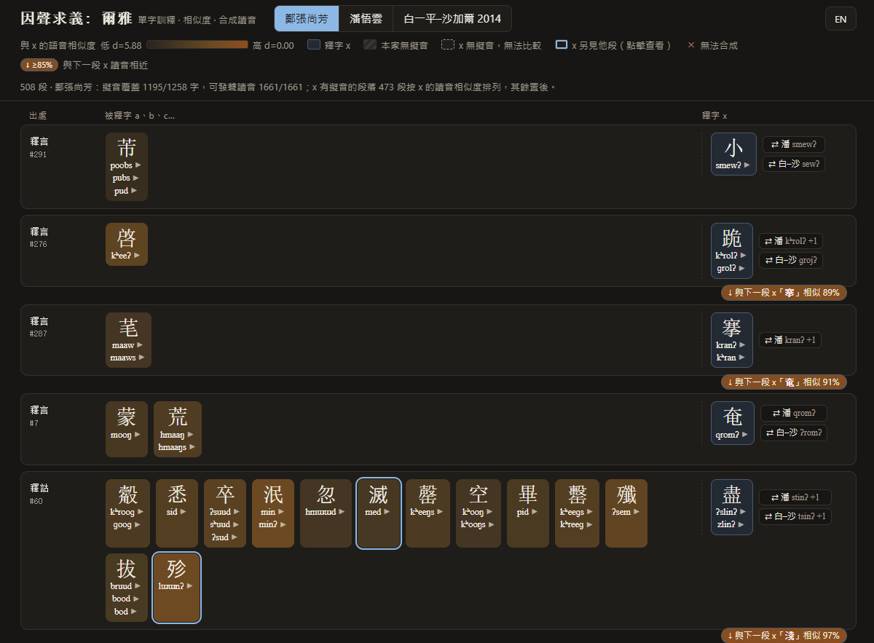Switch to the 鄭張尚芳 reconstruction tab
The height and width of the screenshot is (643, 874).
tap(307, 19)
